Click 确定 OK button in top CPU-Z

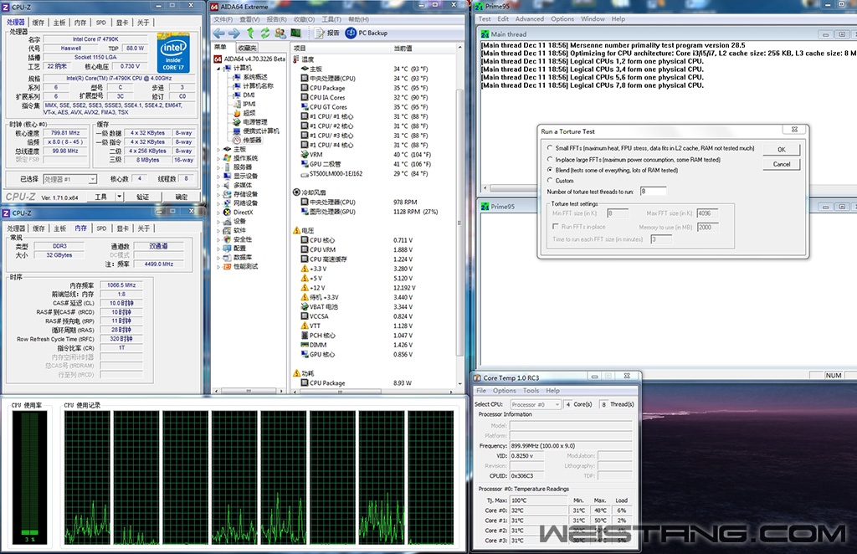click(182, 197)
